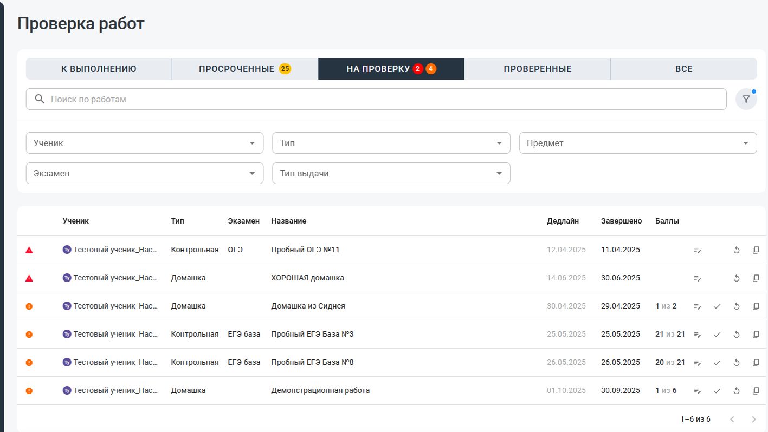768x432 pixels.
Task: Expand the Экзамен filter dropdown
Action: [x=144, y=174]
